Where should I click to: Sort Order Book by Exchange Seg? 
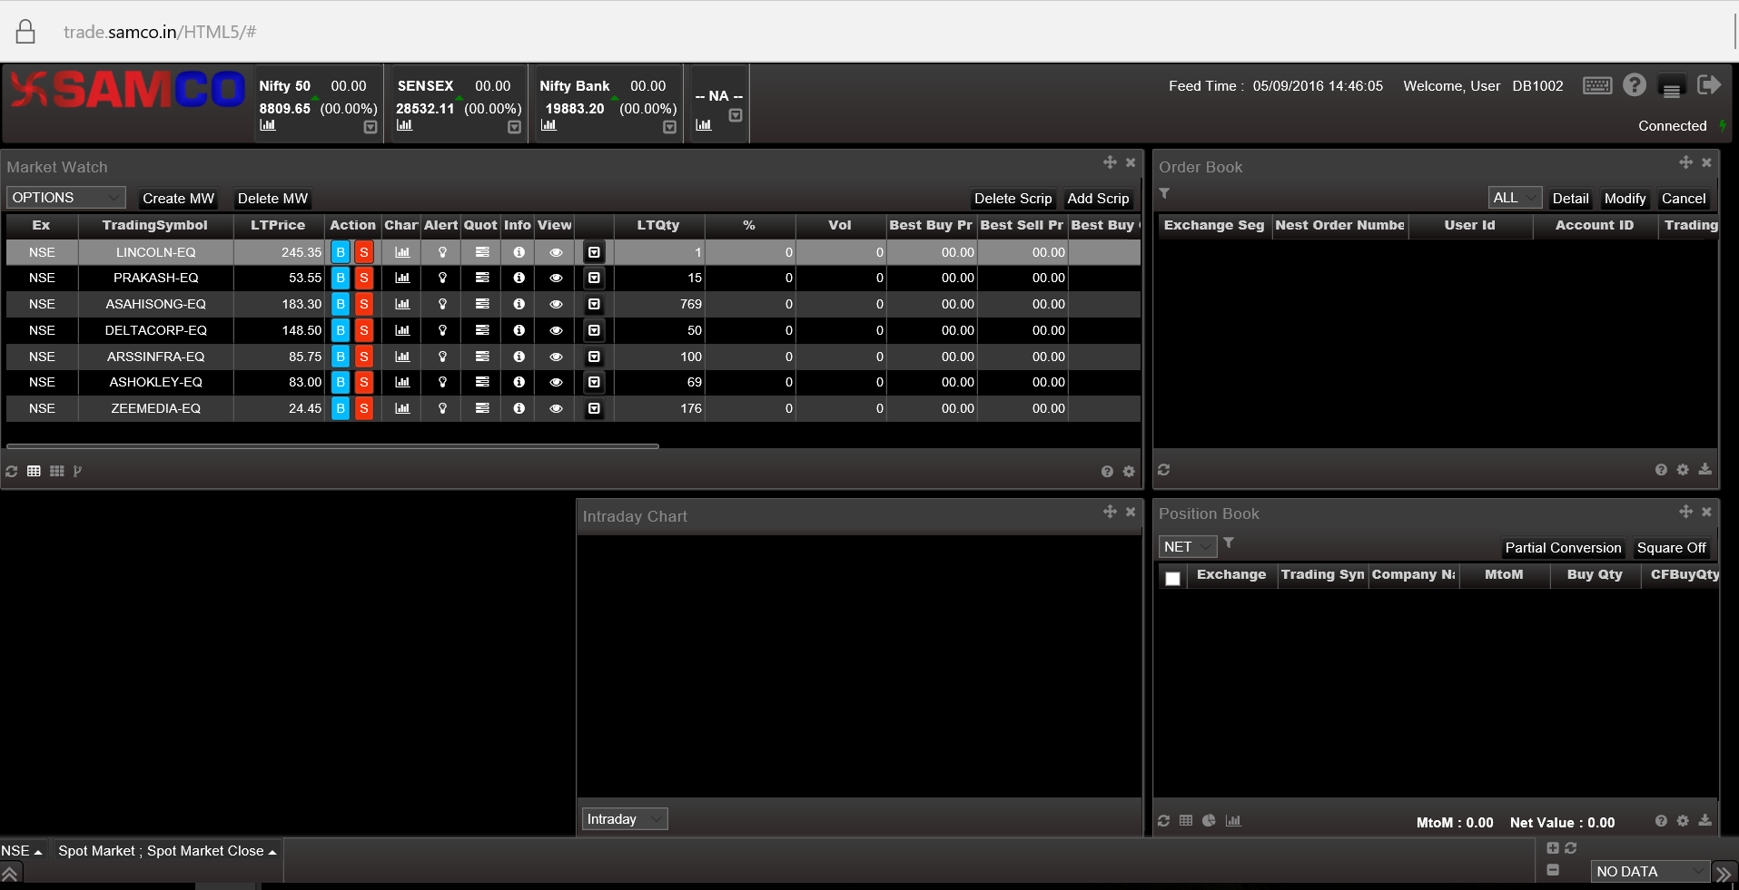coord(1213,225)
